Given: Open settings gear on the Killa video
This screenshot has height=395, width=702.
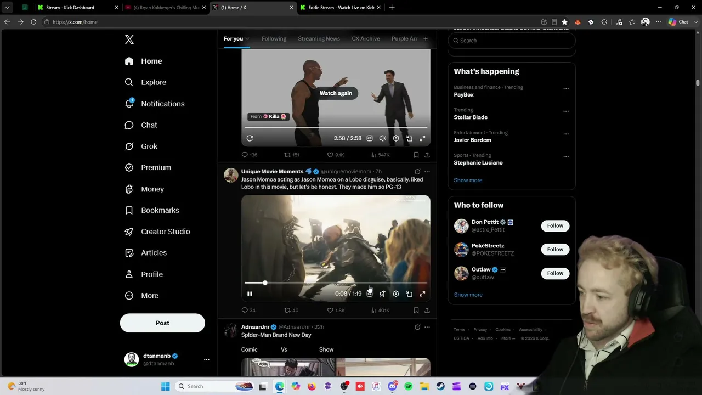Looking at the screenshot, I should [396, 138].
